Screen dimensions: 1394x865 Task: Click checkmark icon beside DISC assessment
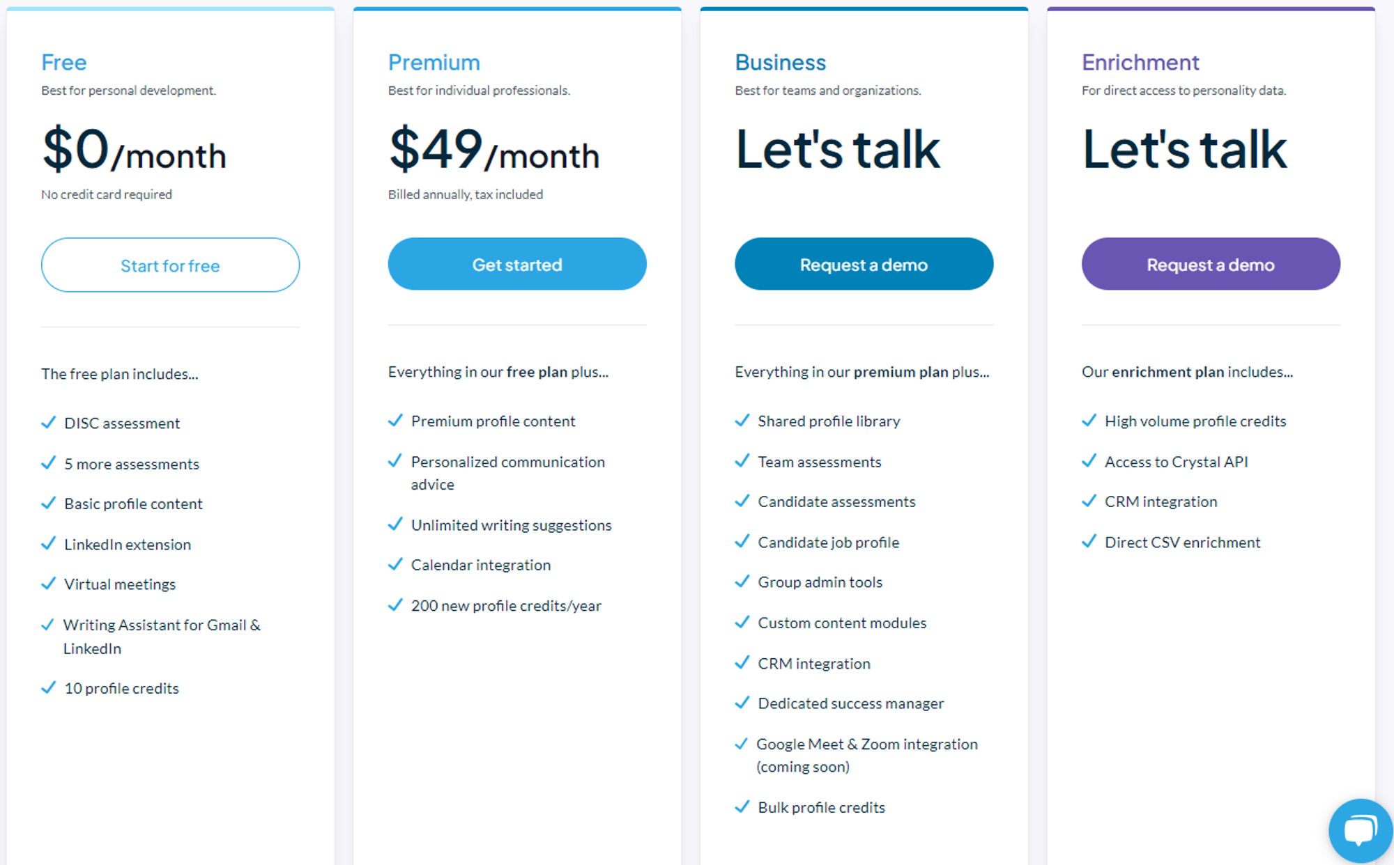[49, 423]
